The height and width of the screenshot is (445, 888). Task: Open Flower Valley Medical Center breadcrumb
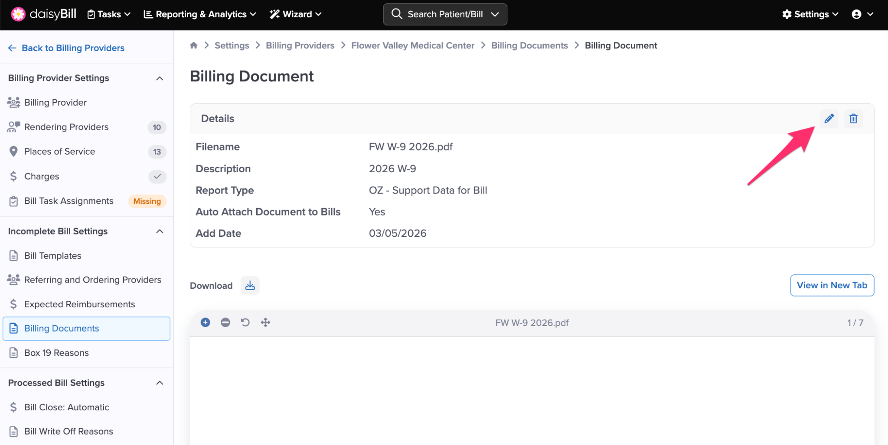(x=412, y=45)
